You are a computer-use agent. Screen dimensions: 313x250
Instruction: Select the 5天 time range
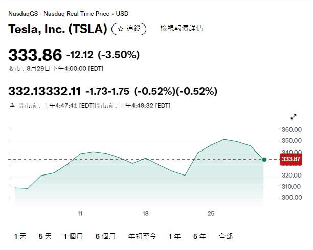45,236
